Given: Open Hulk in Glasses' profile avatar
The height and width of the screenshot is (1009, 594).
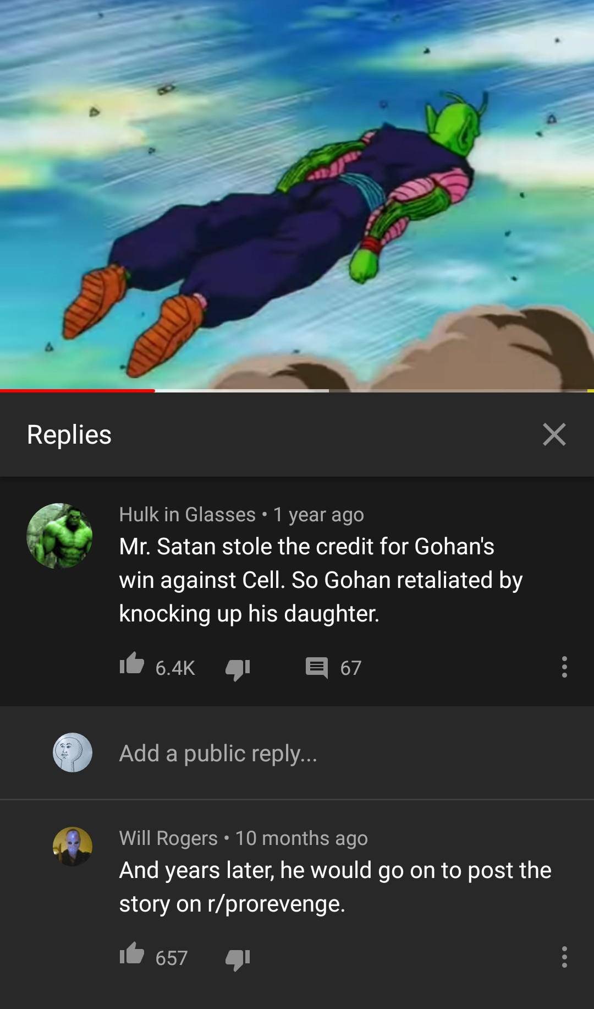Looking at the screenshot, I should tap(59, 536).
